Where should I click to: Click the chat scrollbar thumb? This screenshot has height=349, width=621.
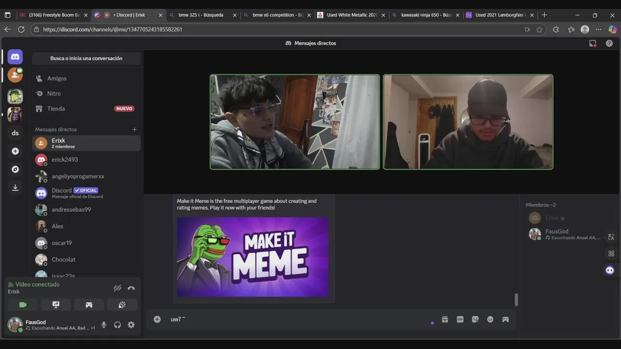(516, 300)
